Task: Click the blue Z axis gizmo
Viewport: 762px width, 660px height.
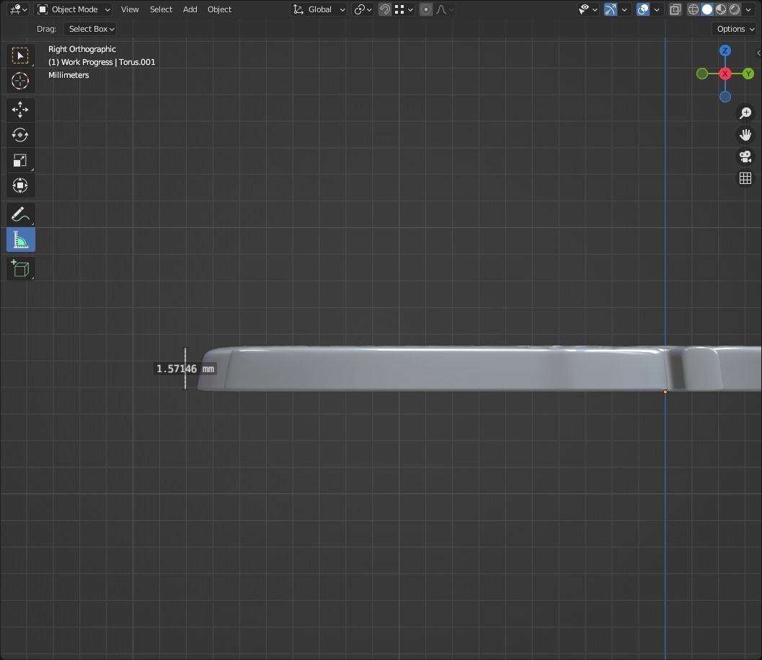Action: (x=725, y=50)
